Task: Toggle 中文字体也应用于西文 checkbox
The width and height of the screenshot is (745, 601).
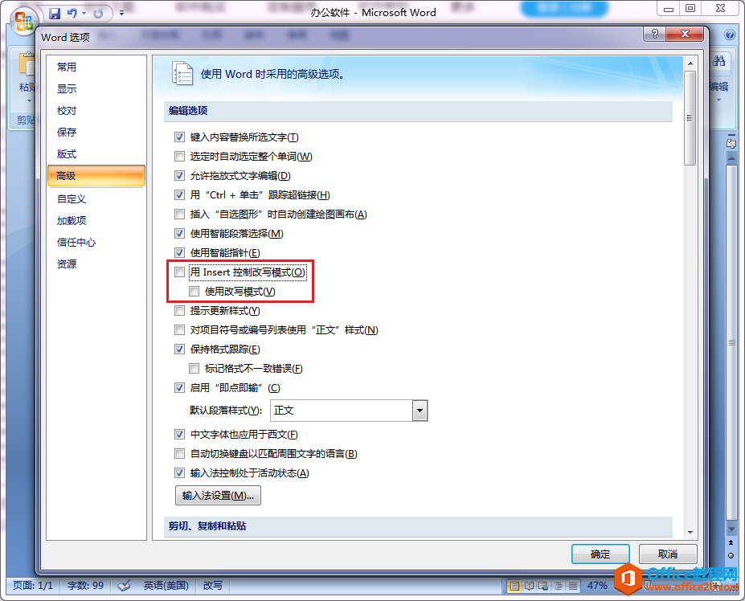Action: pos(179,434)
